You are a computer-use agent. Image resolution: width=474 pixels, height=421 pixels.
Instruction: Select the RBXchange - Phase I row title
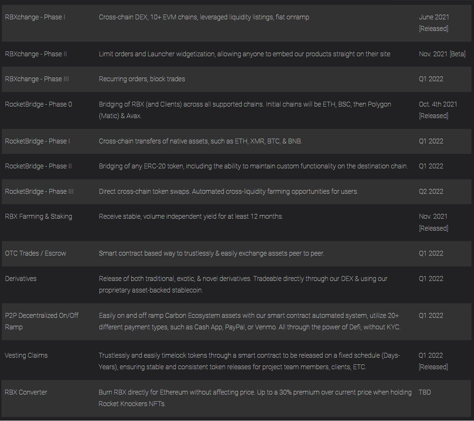pos(35,17)
